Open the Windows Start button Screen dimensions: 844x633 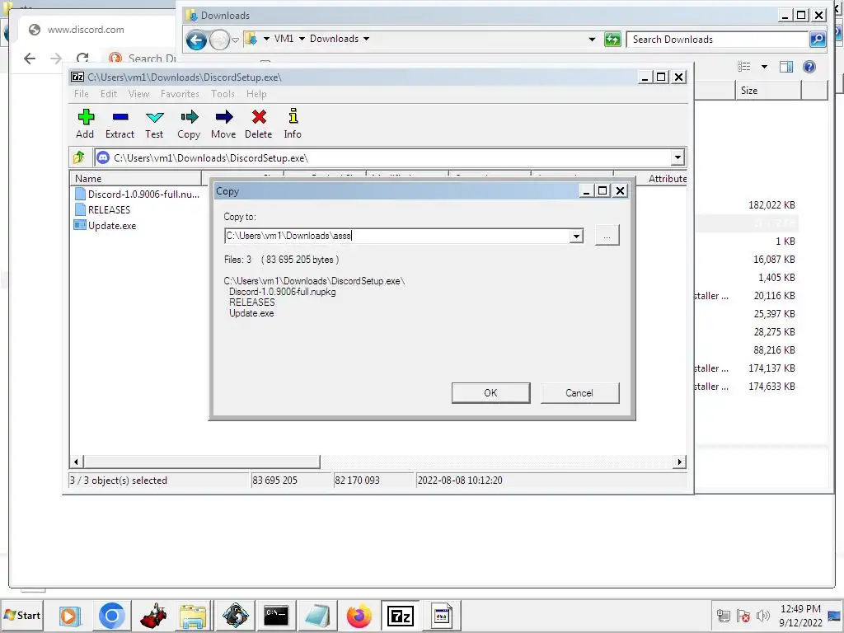pyautogui.click(x=22, y=615)
